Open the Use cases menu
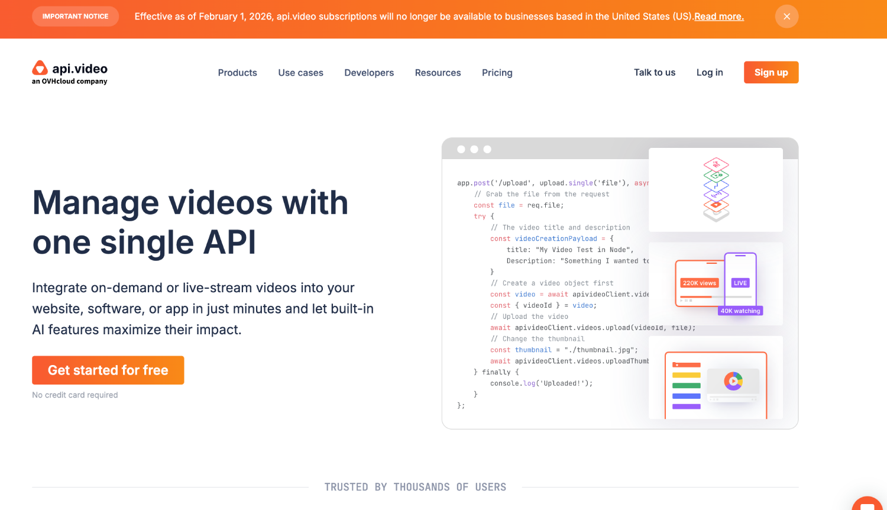The width and height of the screenshot is (887, 510). (x=301, y=73)
